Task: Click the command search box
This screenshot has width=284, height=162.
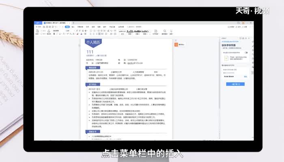Action: coord(134,27)
